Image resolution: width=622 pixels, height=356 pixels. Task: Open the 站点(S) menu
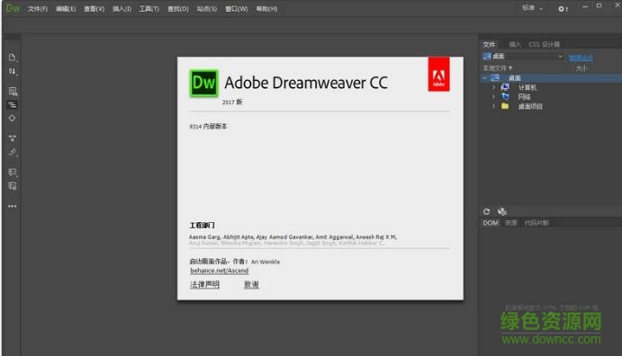point(207,9)
